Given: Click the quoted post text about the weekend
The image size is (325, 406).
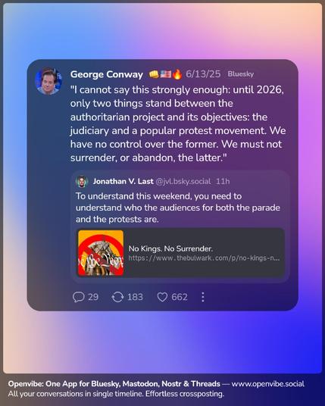Looking at the screenshot, I should 178,208.
